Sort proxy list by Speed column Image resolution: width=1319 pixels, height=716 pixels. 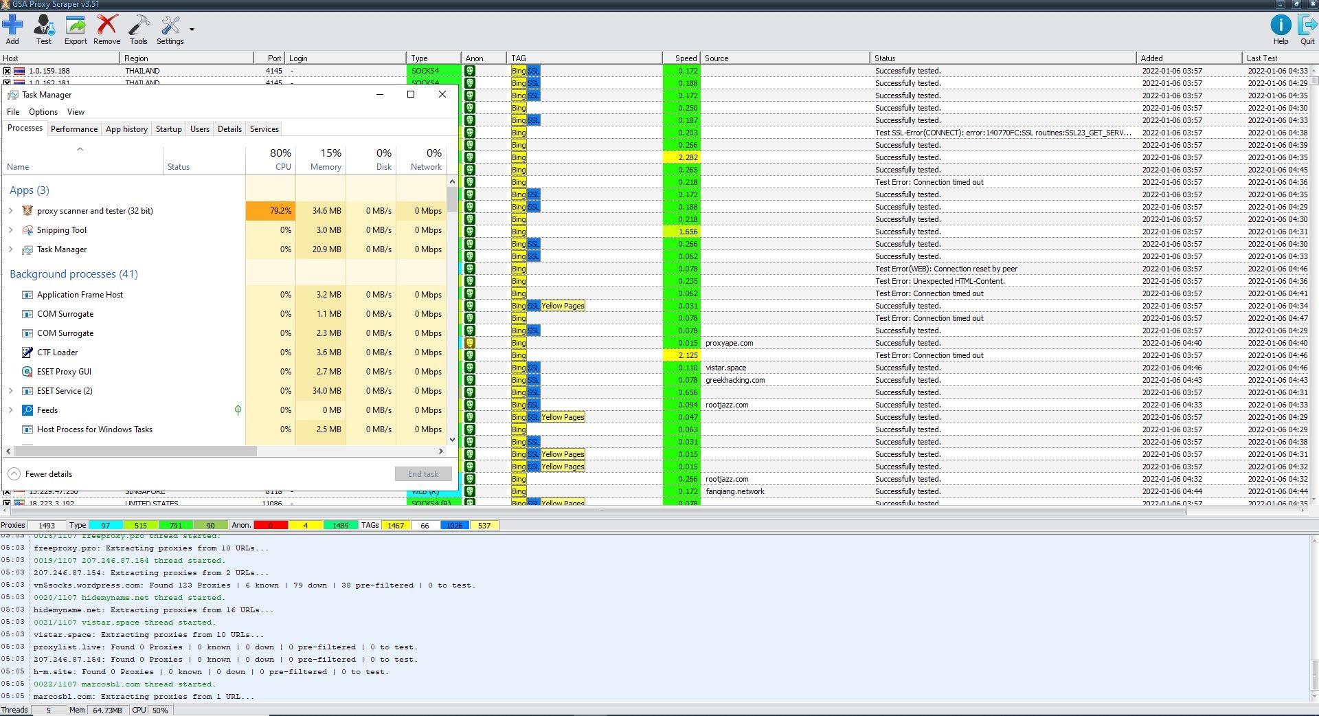(681, 58)
